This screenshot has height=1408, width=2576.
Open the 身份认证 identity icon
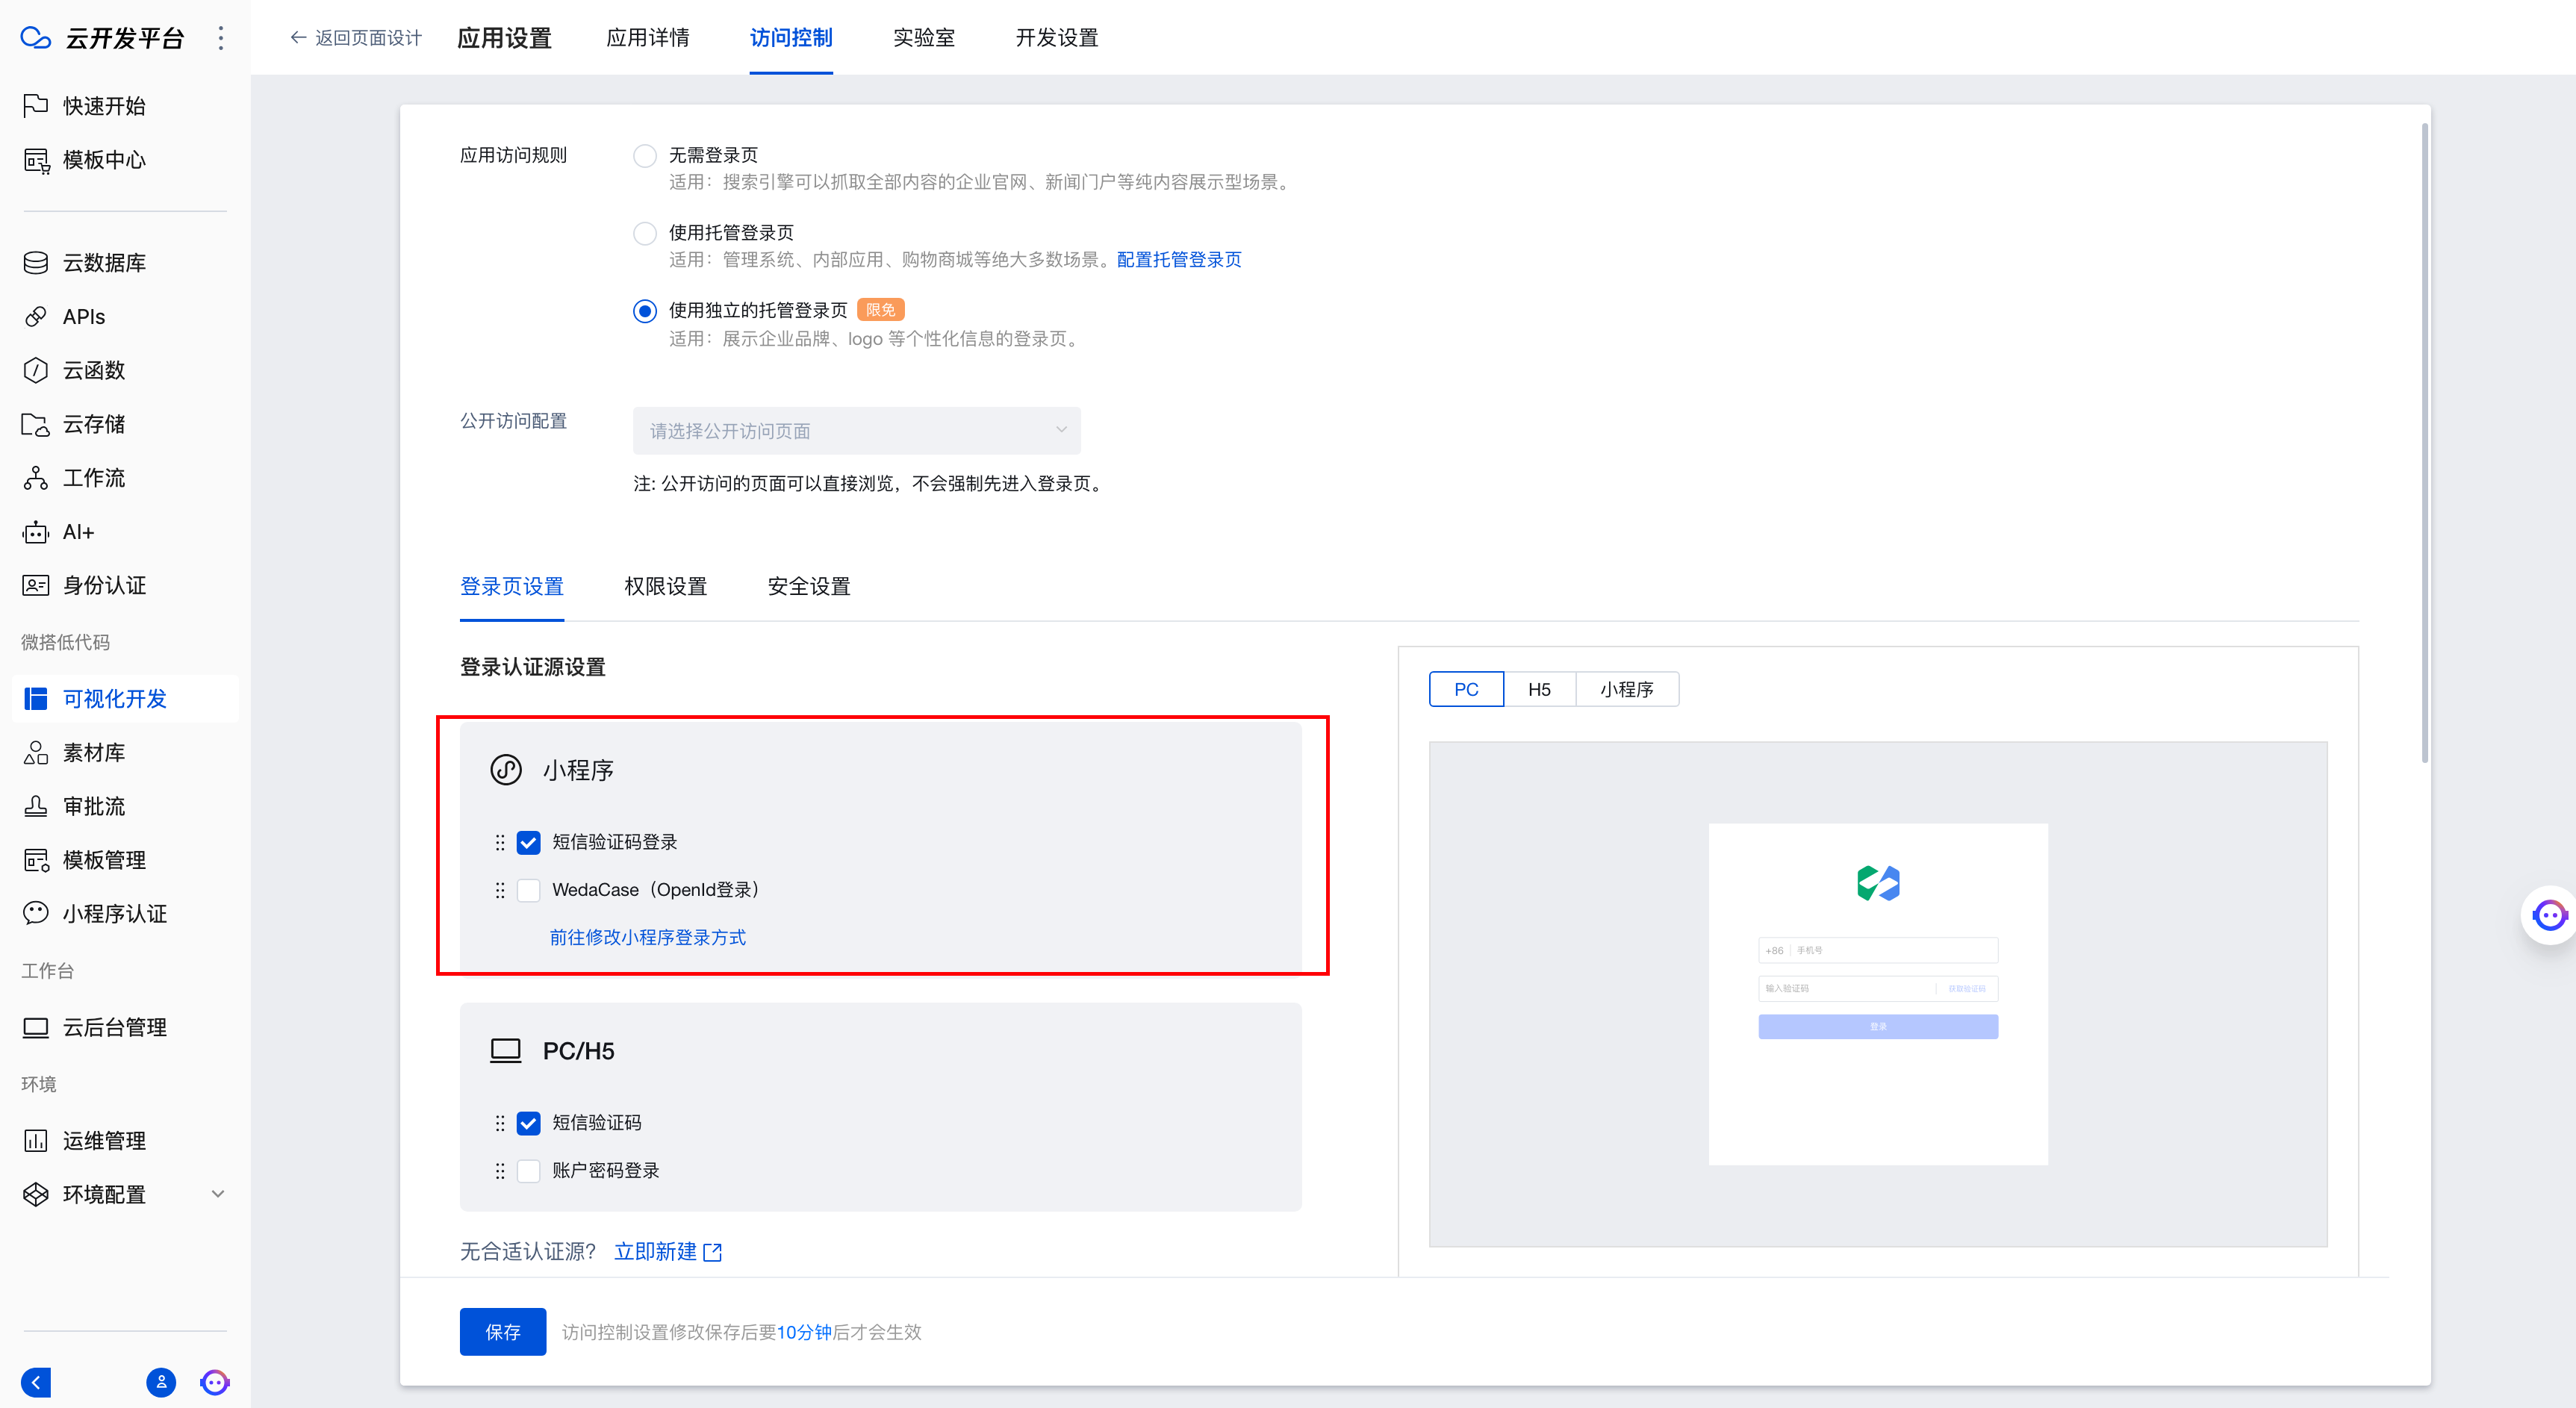[36, 585]
